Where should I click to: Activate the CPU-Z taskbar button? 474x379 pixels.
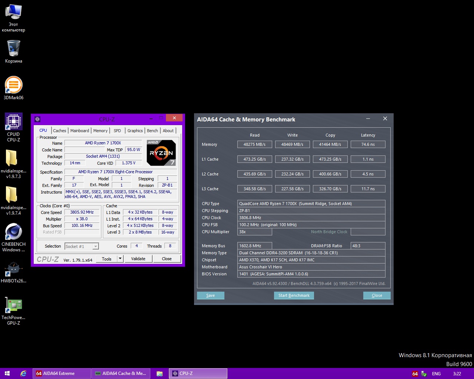(198, 373)
